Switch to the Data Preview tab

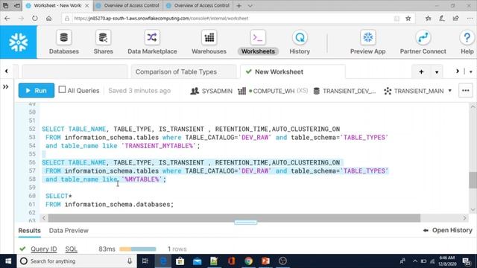tap(69, 231)
